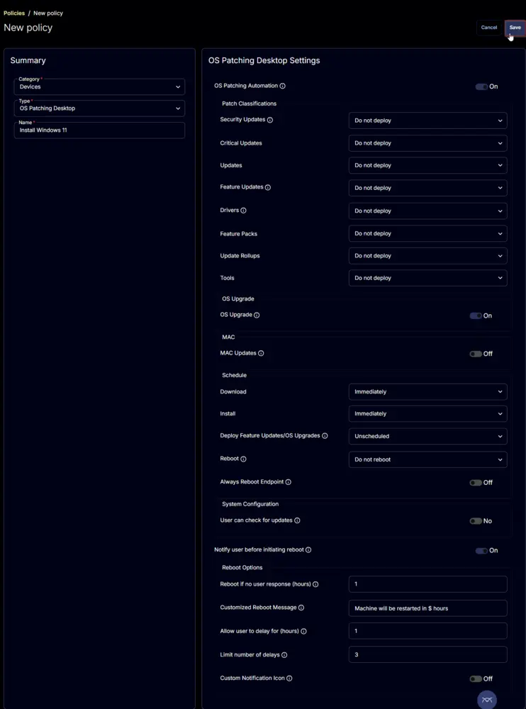Enable Custom Notification Icon toggle
The height and width of the screenshot is (709, 526).
click(476, 679)
